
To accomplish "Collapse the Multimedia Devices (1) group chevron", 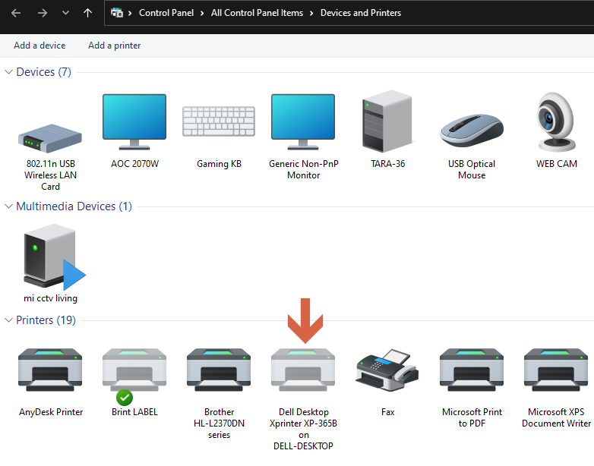I will [x=8, y=206].
